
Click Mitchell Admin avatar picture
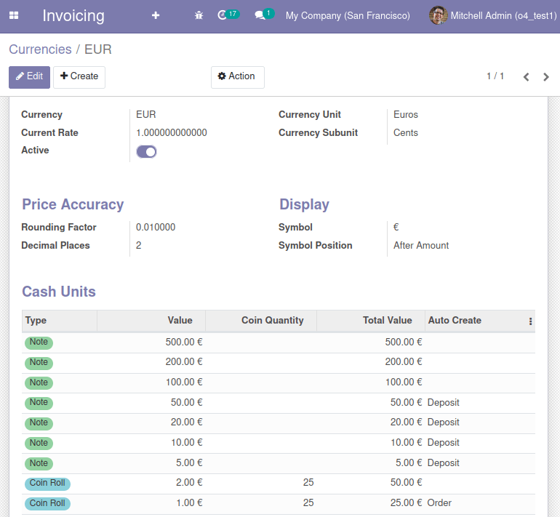click(438, 15)
